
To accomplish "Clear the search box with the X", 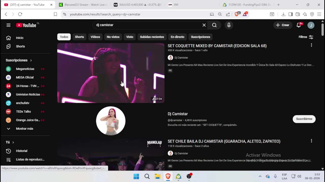I will click(204, 25).
